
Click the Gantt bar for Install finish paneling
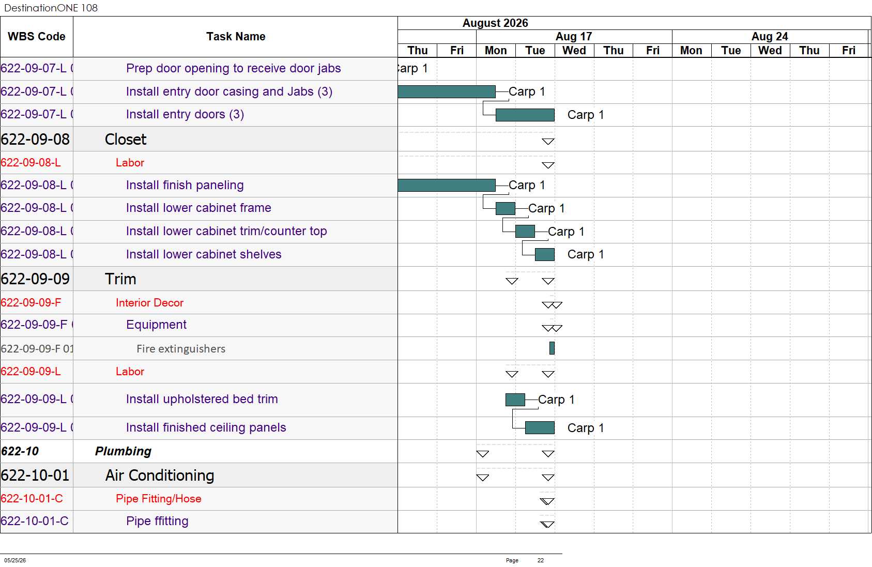click(x=447, y=185)
